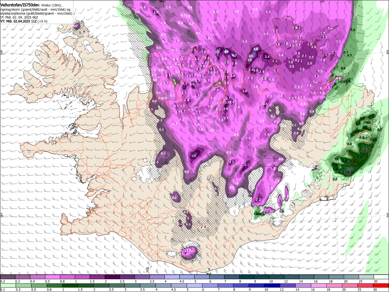
Task: Click the '0.2' label on snow scale
Action: pyautogui.click(x=2, y=281)
